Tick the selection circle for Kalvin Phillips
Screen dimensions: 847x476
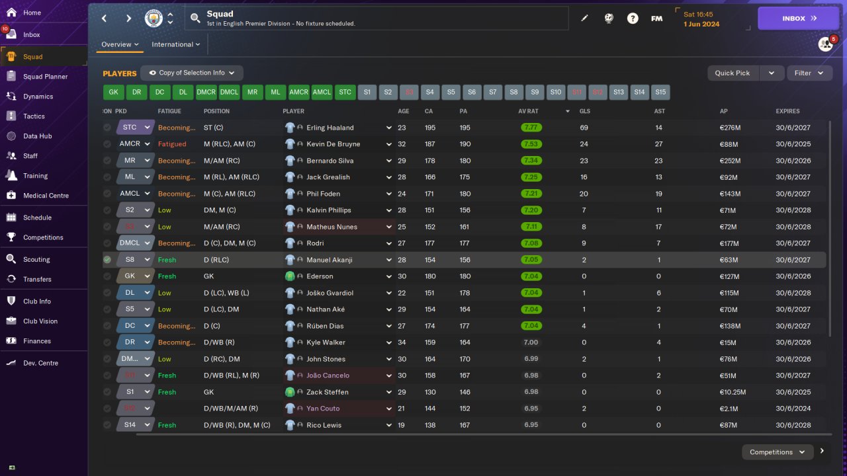pos(107,210)
